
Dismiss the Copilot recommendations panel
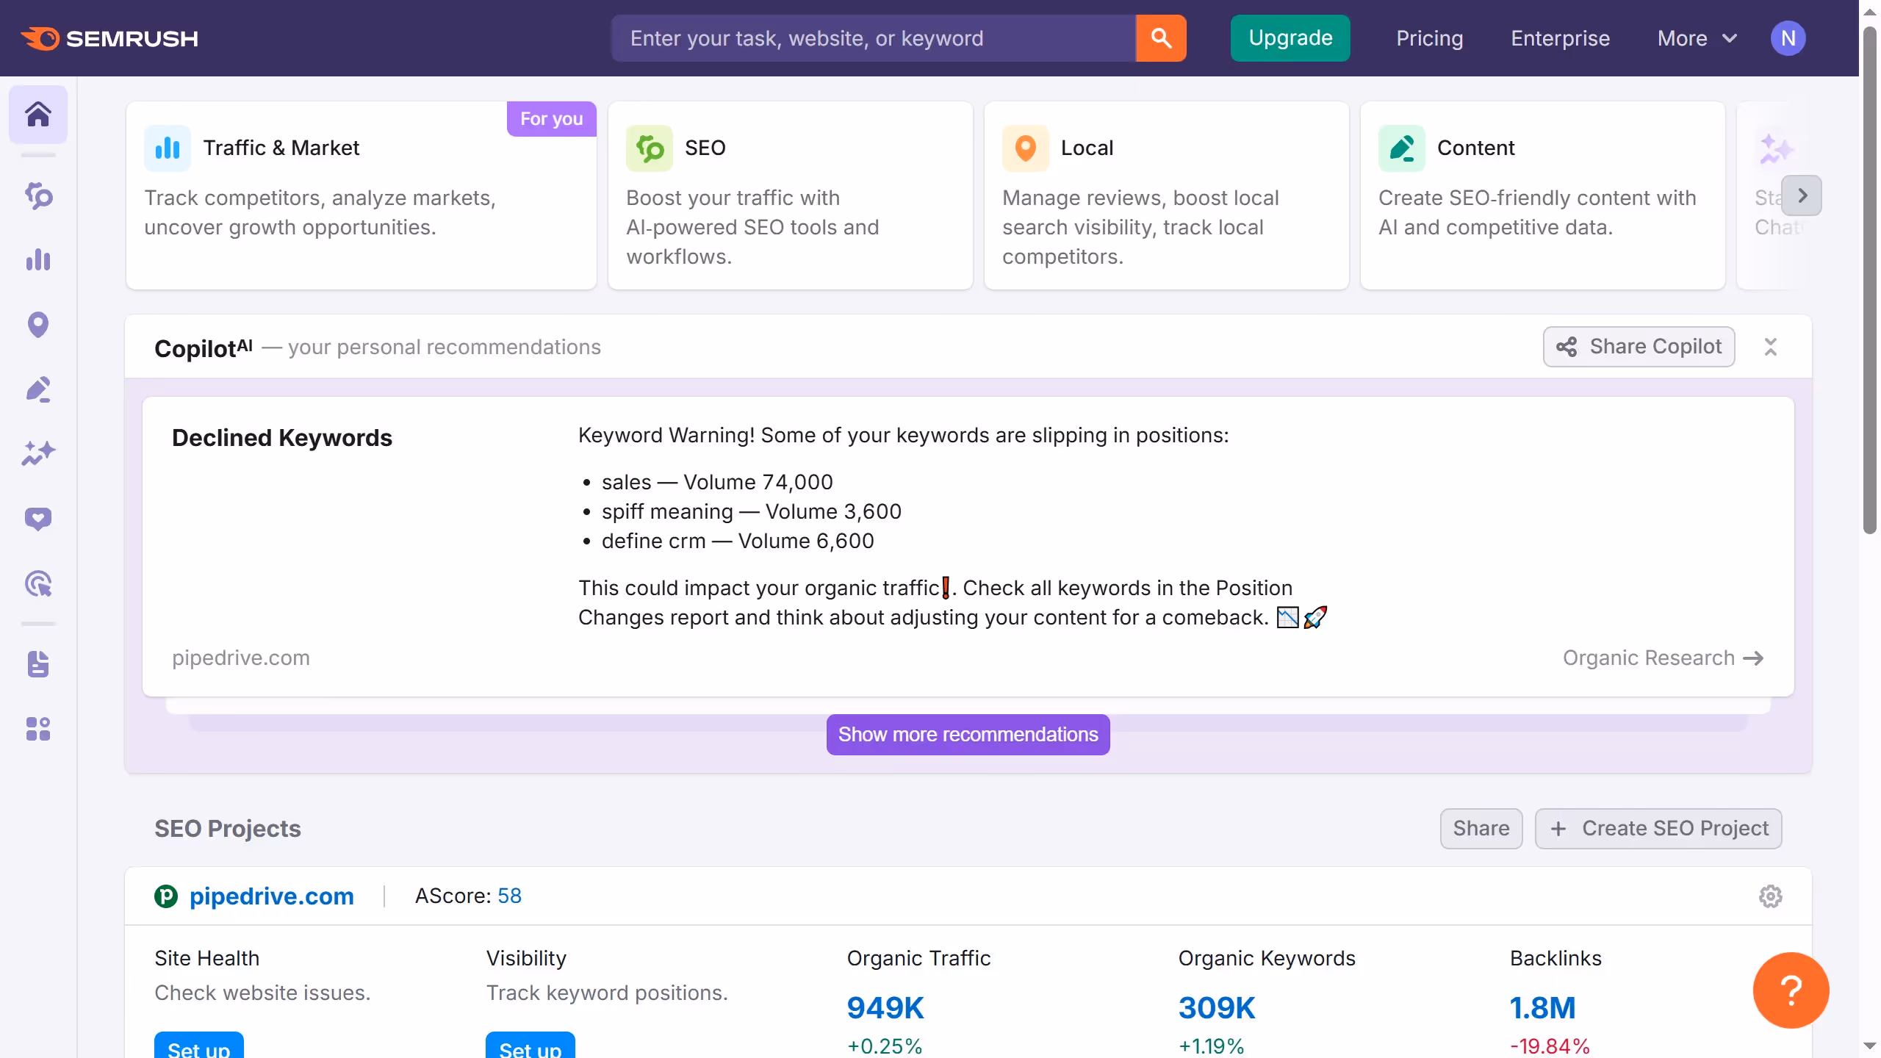pyautogui.click(x=1771, y=346)
